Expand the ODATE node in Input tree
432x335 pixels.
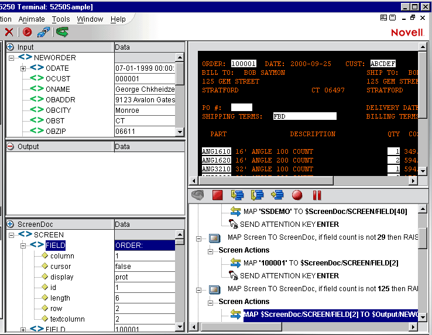tap(23, 68)
